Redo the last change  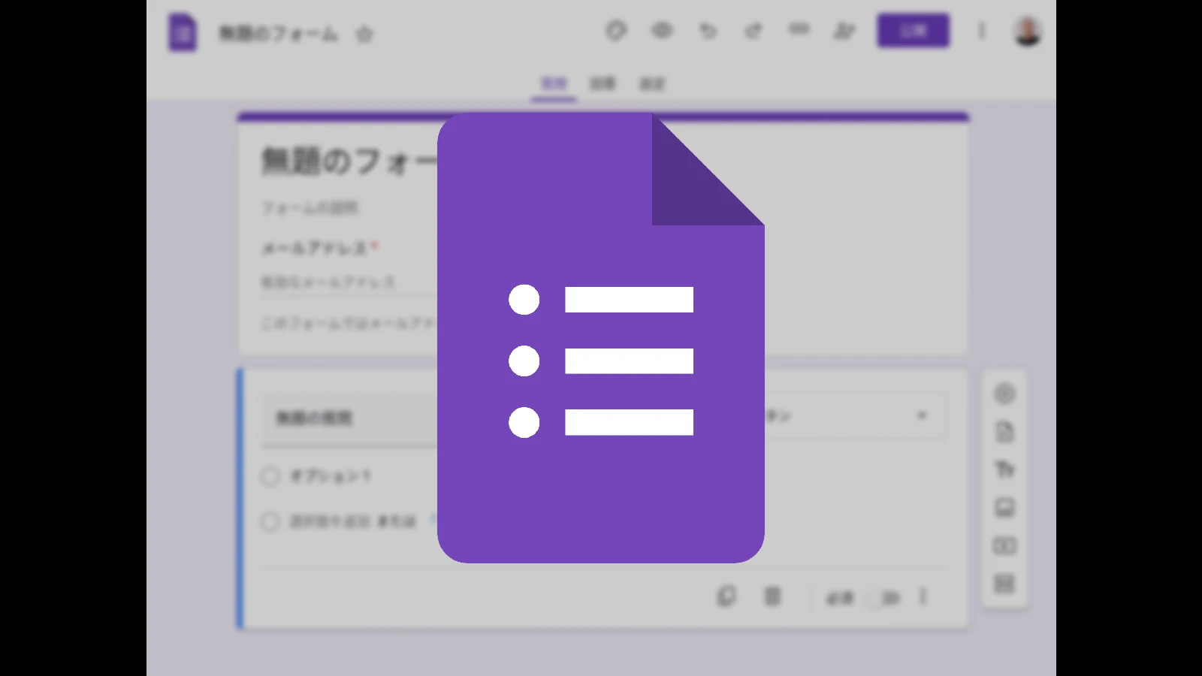(x=753, y=31)
